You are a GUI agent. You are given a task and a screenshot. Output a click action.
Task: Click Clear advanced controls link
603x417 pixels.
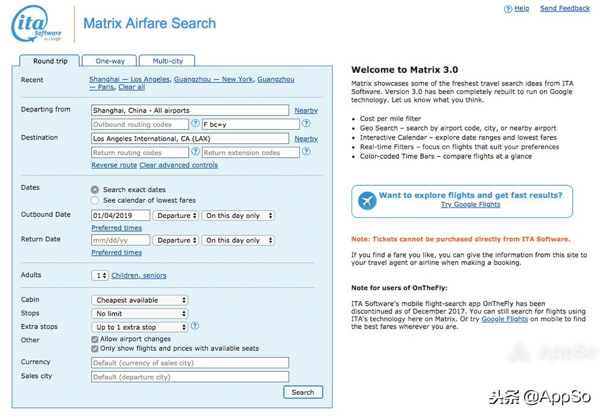pos(178,165)
